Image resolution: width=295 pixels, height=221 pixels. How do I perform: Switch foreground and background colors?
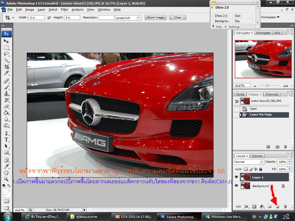pos(9,186)
